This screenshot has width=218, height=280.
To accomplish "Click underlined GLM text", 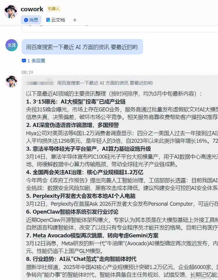I will pos(84,251).
